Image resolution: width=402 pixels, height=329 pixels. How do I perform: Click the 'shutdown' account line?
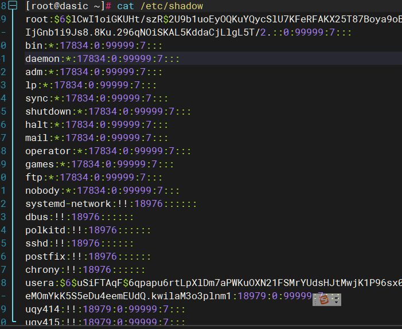click(108, 111)
